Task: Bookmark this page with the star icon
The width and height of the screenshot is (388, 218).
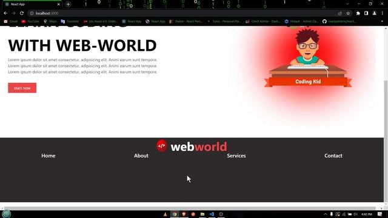Action: click(x=348, y=13)
